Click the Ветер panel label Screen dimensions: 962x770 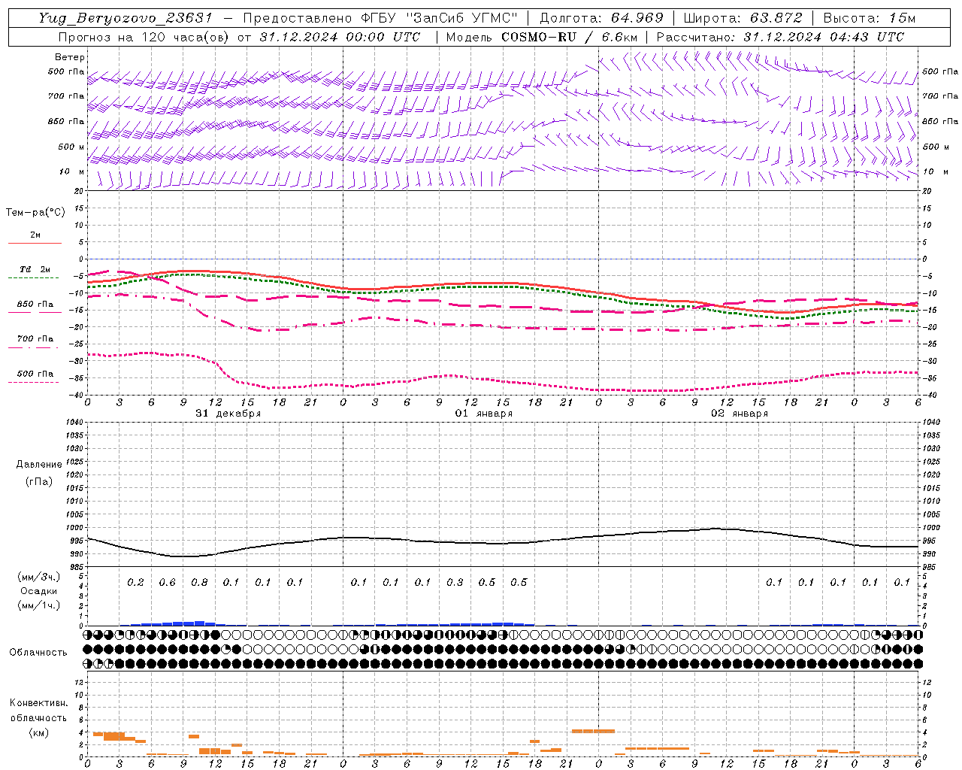click(x=70, y=57)
